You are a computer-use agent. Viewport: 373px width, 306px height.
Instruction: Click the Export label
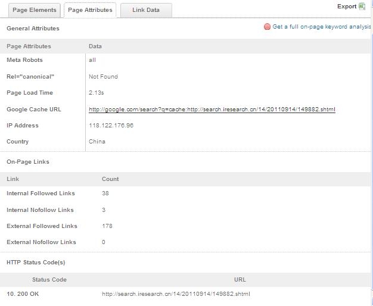[x=347, y=7]
